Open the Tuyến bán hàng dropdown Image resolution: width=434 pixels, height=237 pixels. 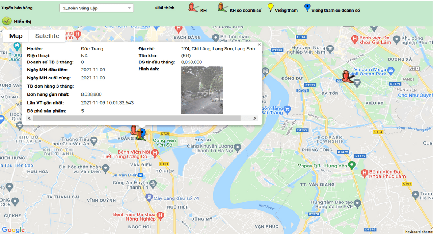coord(96,8)
